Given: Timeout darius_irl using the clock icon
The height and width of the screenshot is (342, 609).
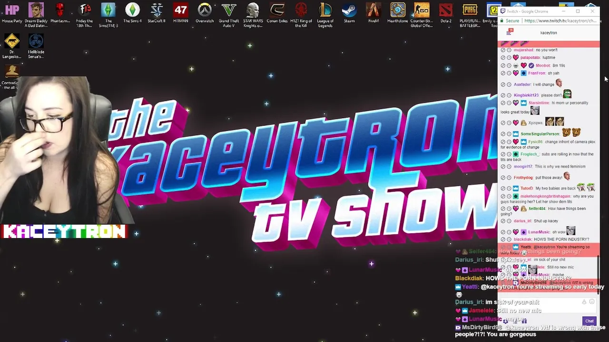Looking at the screenshot, I should tap(509, 221).
